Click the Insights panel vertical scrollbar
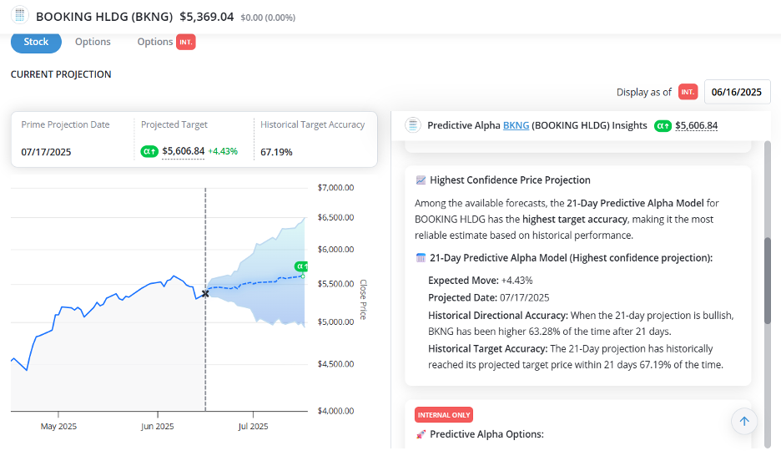The image size is (781, 461). 768,281
